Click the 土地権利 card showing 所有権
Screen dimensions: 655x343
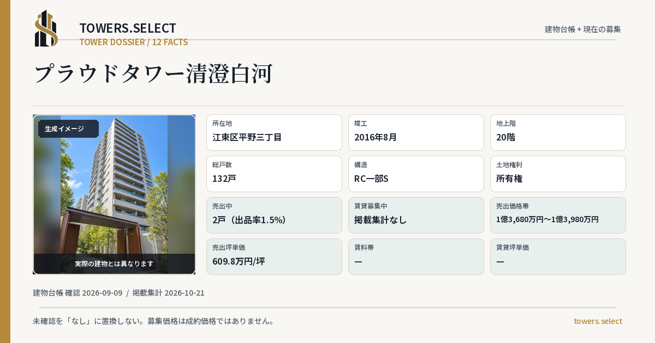point(558,174)
